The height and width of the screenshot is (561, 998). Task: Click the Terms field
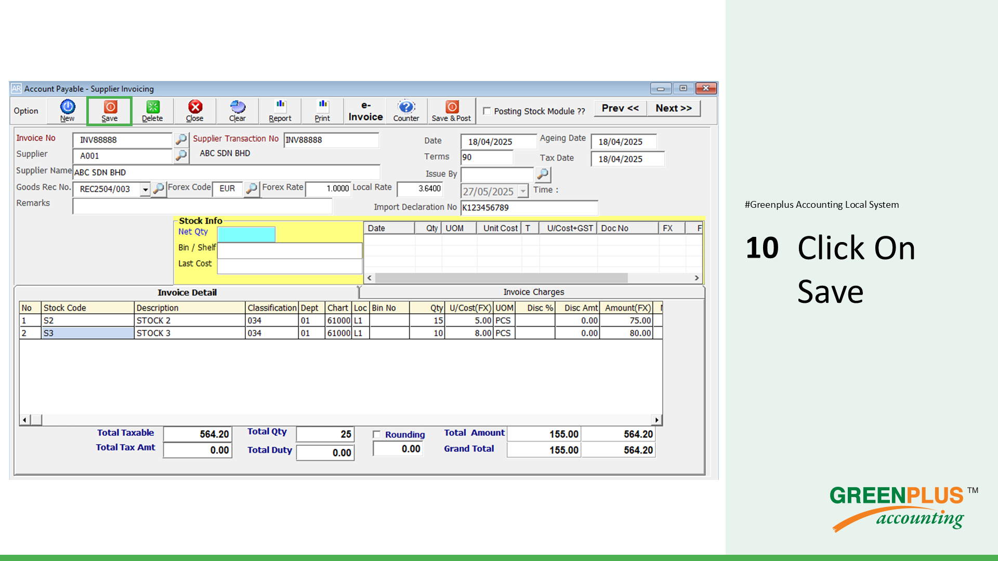[487, 157]
